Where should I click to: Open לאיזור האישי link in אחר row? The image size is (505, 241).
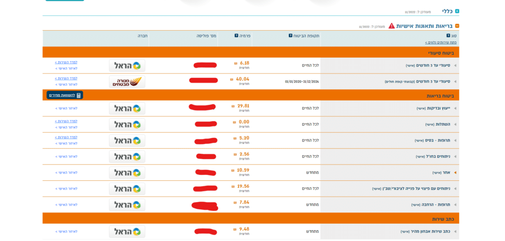(66, 172)
